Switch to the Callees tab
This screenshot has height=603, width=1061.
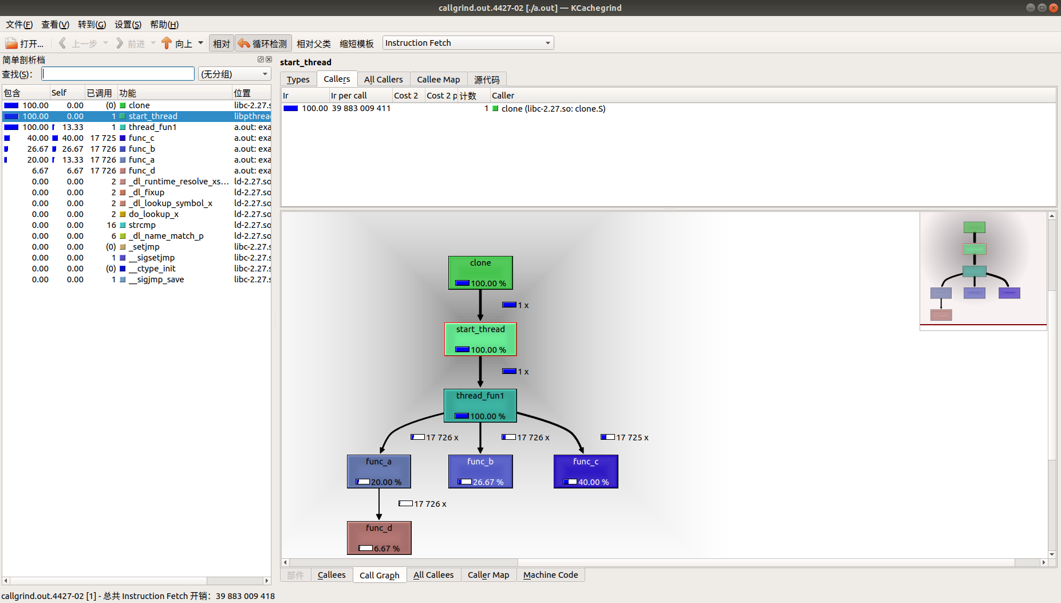(x=332, y=575)
